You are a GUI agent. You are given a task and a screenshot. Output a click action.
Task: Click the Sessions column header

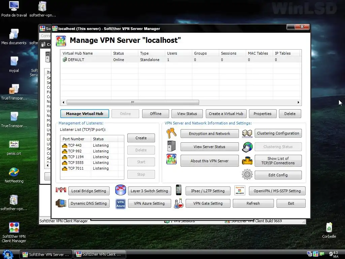232,53
